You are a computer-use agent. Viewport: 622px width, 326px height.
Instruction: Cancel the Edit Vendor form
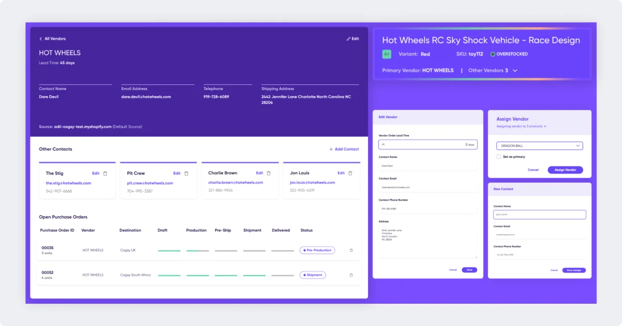pyautogui.click(x=453, y=270)
